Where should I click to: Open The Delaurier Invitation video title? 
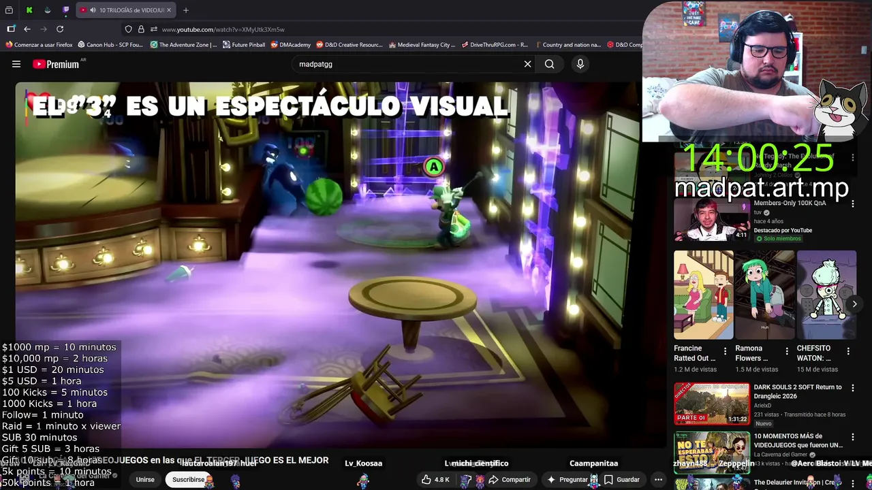[798, 483]
